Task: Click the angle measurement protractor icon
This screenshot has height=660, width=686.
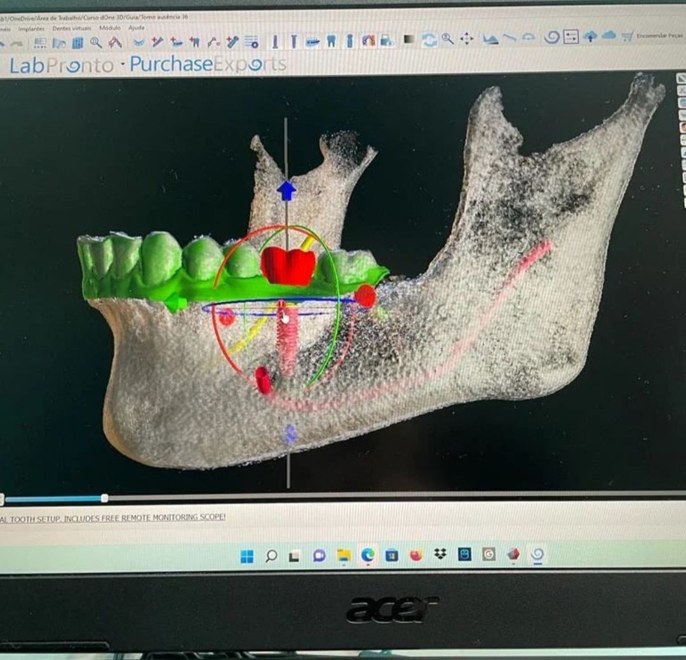Action: click(x=528, y=37)
